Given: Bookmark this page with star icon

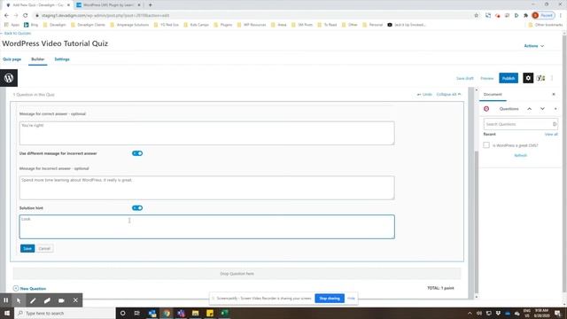Looking at the screenshot, I should 477,16.
